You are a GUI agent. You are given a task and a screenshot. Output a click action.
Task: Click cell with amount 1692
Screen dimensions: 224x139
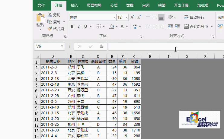tap(134, 84)
